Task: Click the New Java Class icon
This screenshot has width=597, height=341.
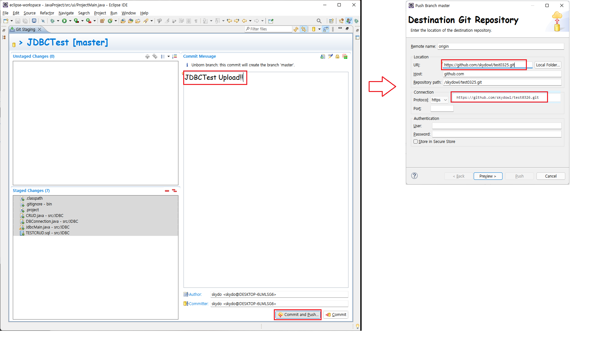Action: click(x=110, y=21)
